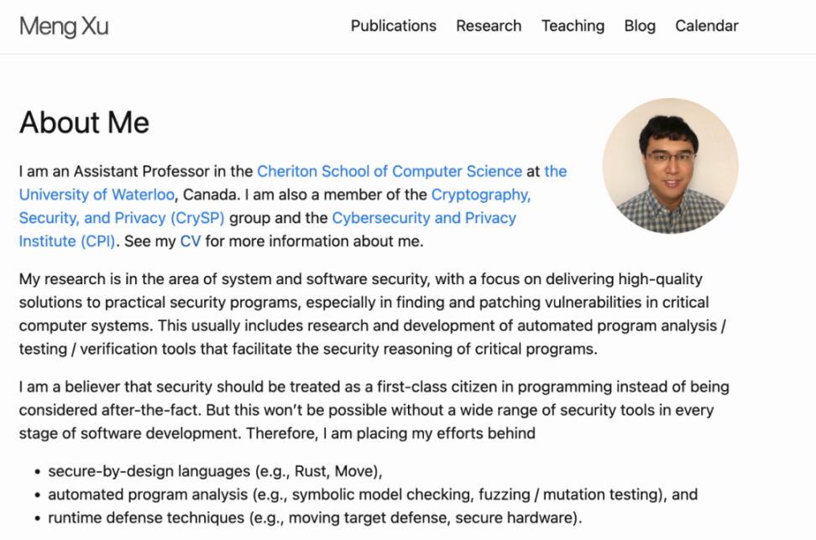
Task: Select the automated program analysis bullet
Action: point(372,494)
